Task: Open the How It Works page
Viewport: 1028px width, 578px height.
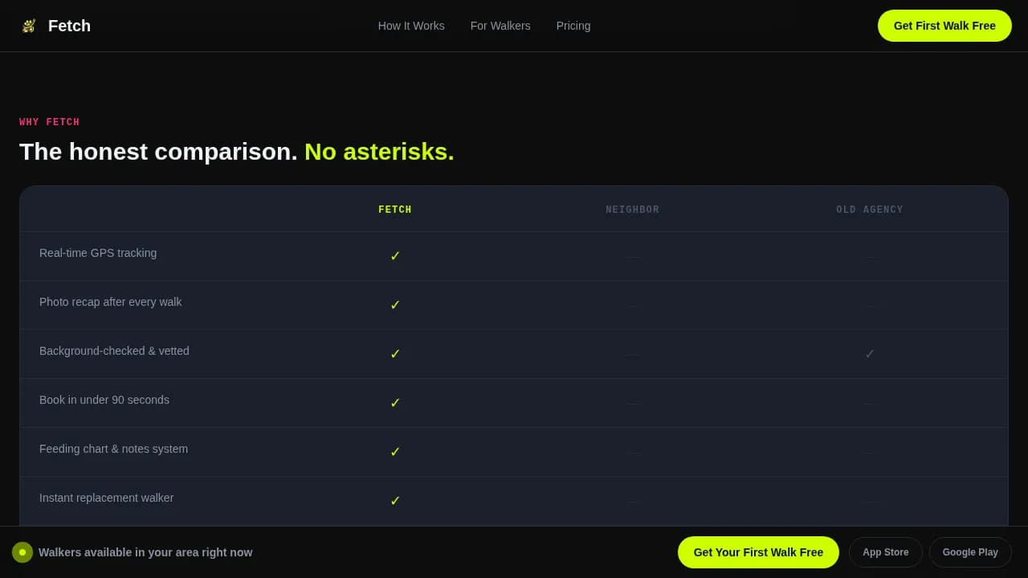Action: click(x=411, y=26)
